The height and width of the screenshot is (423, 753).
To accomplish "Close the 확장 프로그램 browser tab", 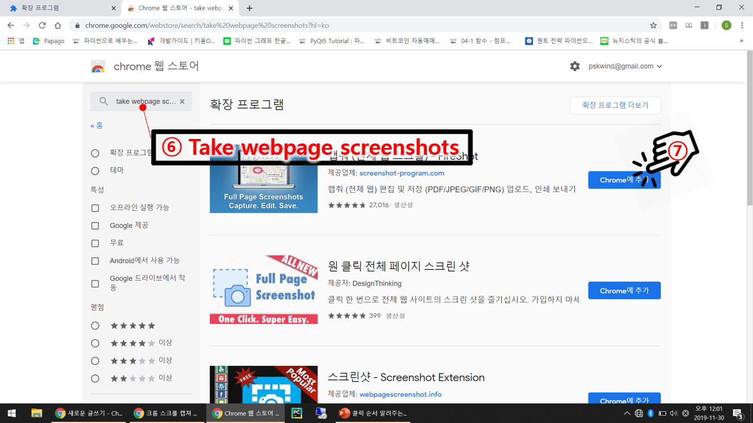I will (x=114, y=9).
